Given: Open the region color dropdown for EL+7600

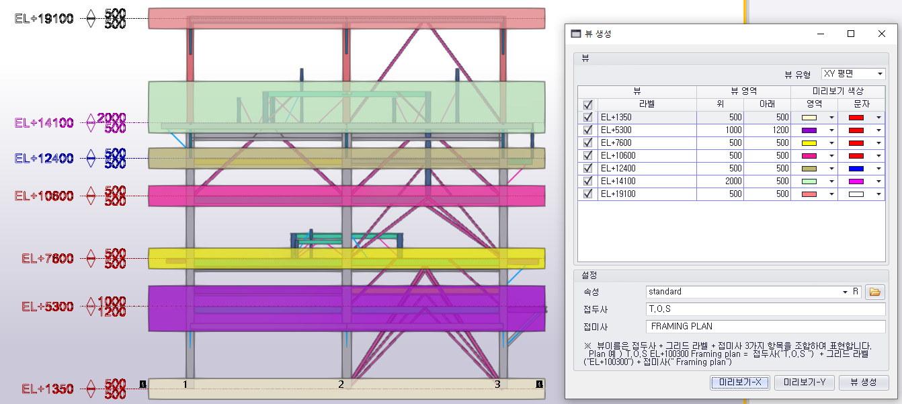Looking at the screenshot, I should coord(831,143).
